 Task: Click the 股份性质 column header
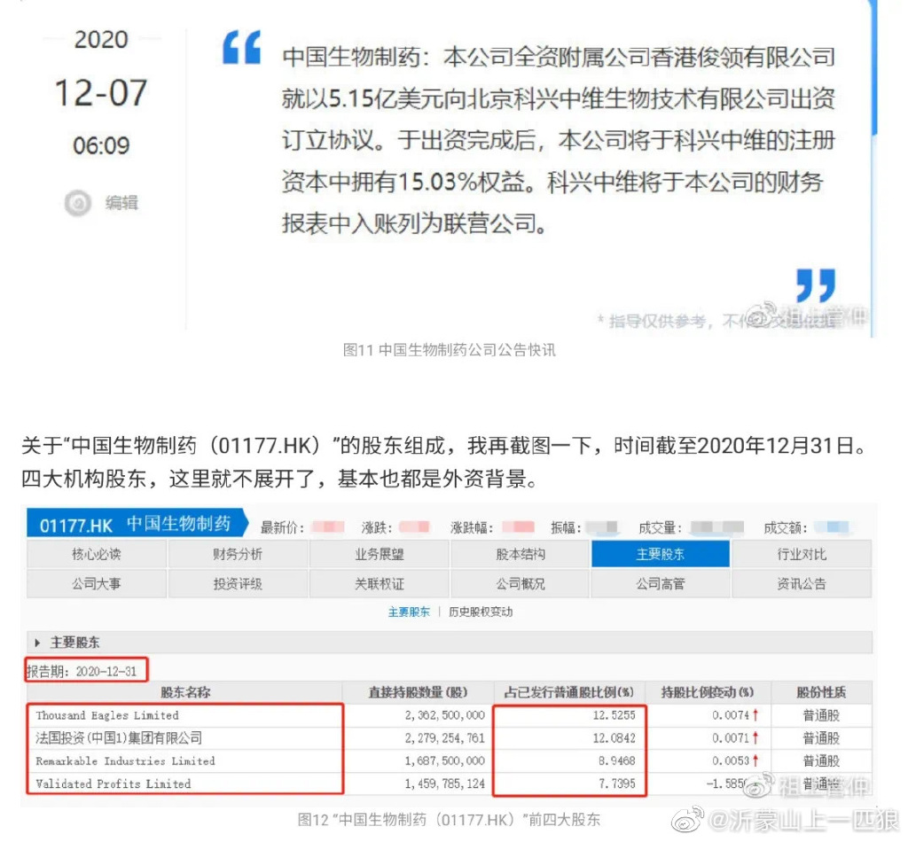[820, 692]
